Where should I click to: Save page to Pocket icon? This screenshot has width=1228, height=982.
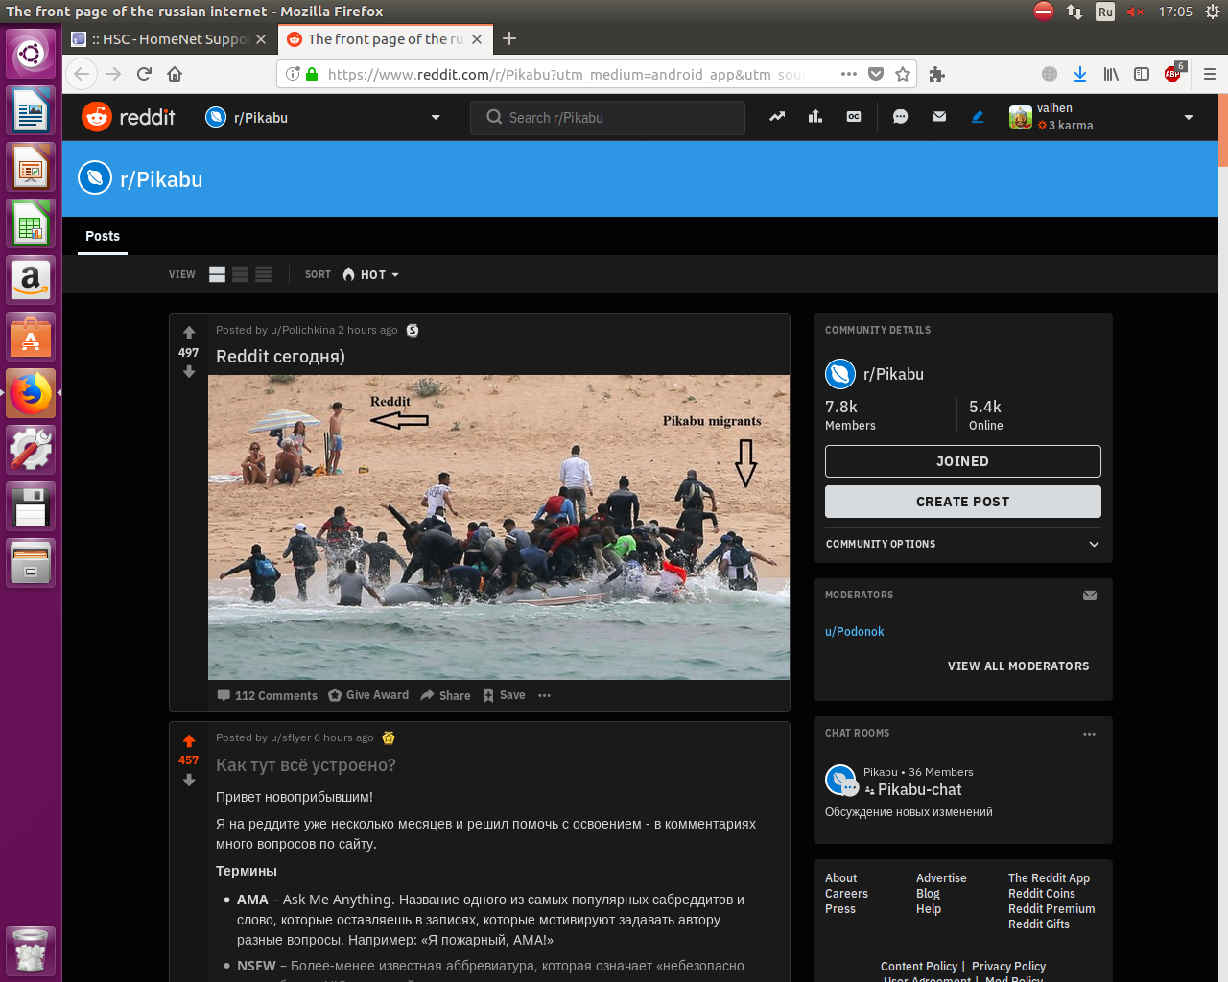(x=876, y=74)
